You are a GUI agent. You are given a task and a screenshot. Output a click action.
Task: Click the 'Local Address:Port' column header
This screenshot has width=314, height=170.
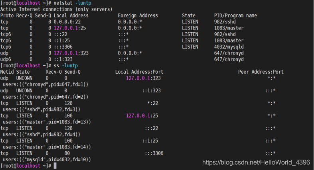[x=139, y=72]
